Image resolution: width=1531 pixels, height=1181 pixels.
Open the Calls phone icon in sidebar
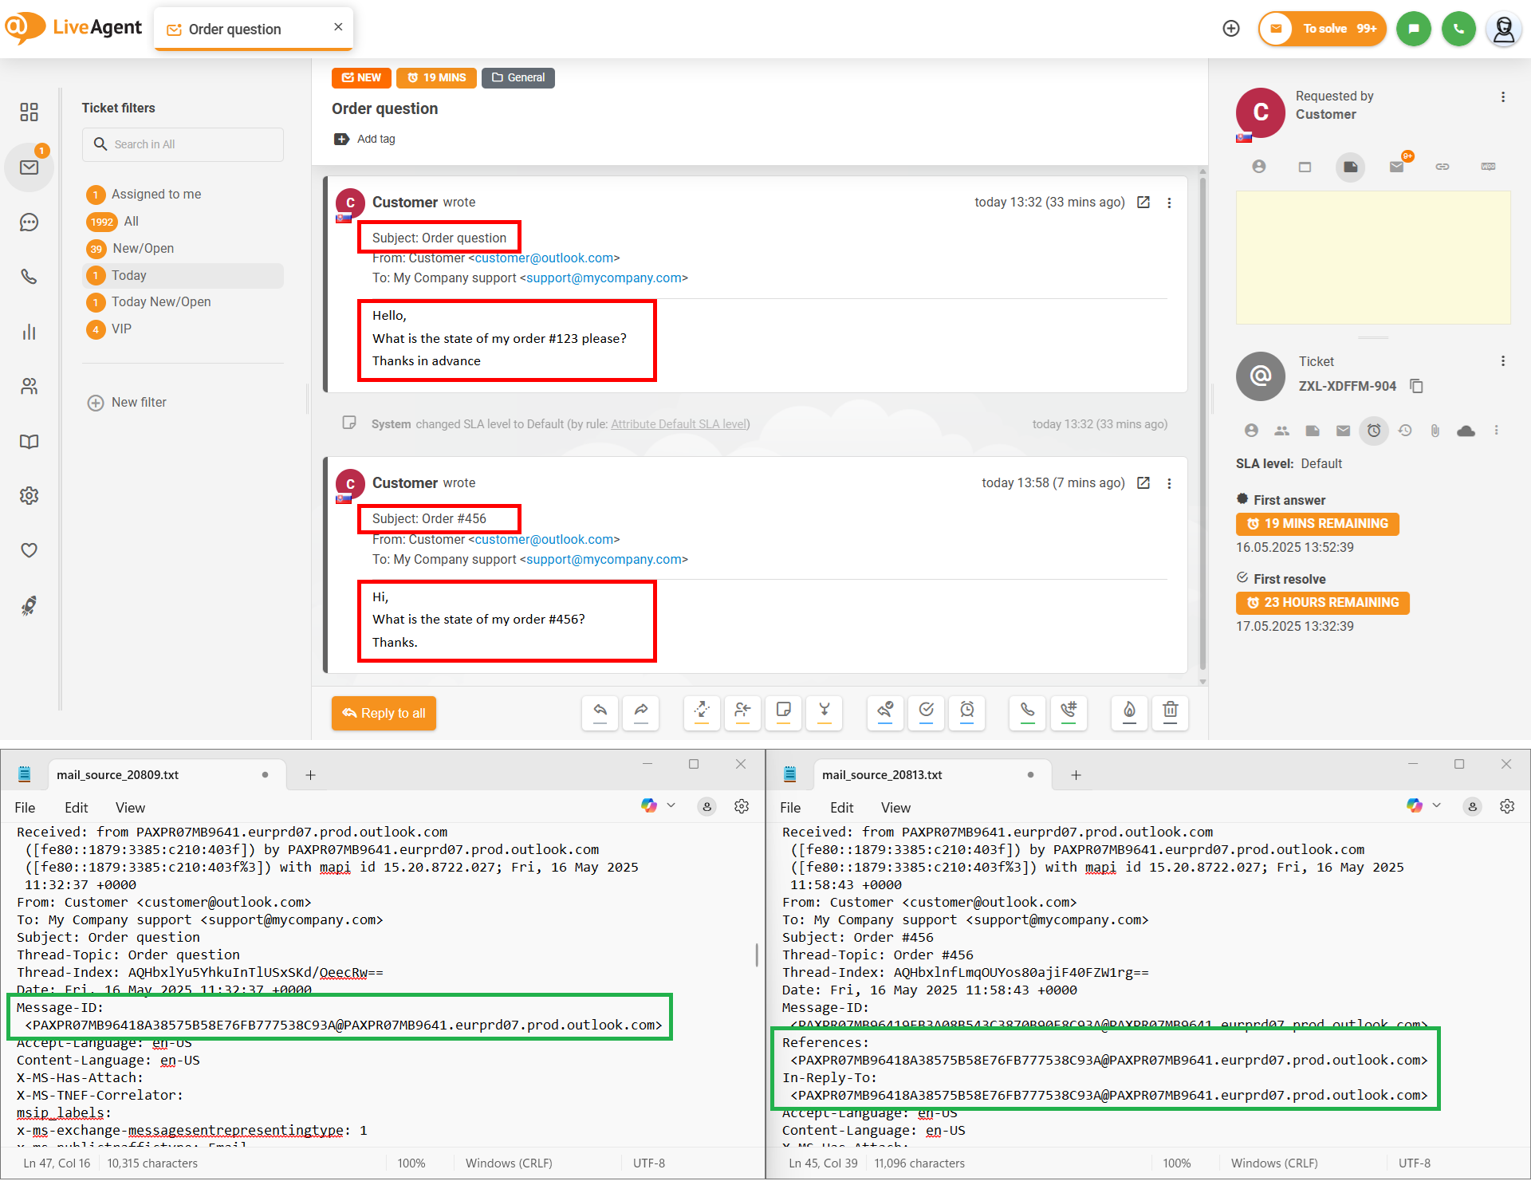(x=30, y=277)
